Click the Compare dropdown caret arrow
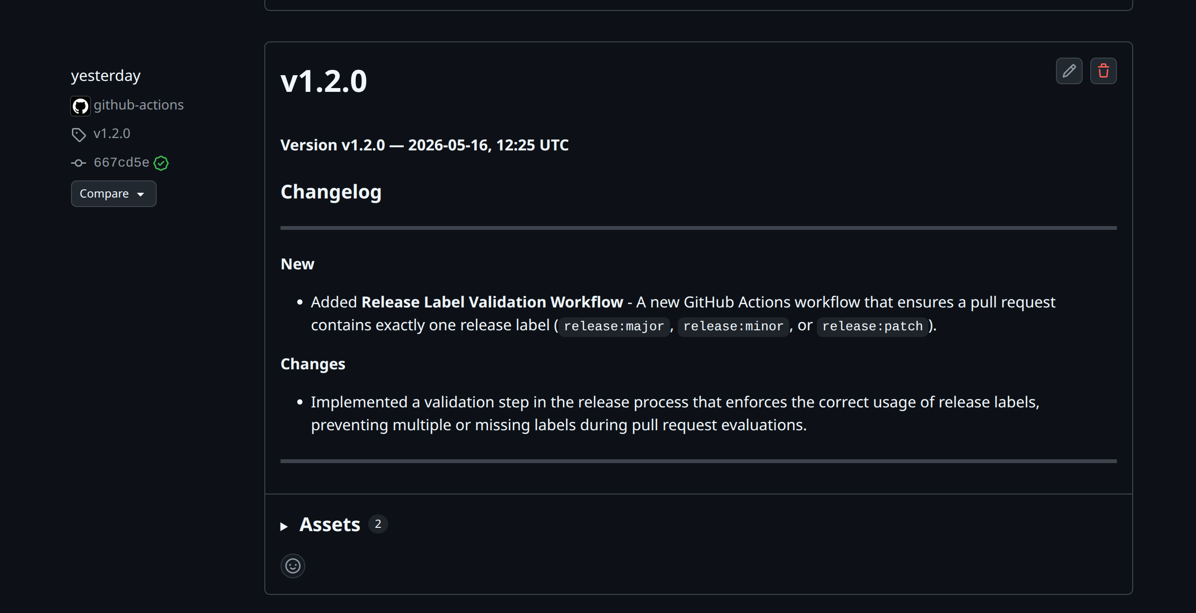Viewport: 1196px width, 613px height. 141,195
